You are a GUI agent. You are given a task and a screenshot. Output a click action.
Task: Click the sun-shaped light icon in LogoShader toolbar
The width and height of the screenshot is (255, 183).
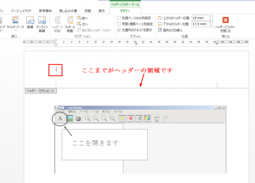point(121,118)
